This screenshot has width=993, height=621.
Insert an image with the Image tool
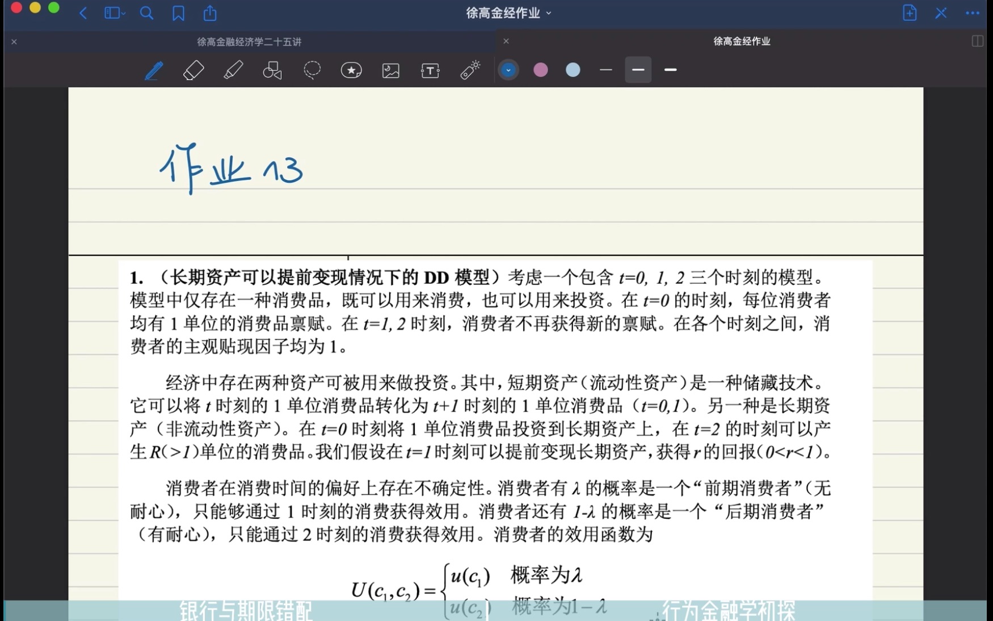tap(391, 70)
